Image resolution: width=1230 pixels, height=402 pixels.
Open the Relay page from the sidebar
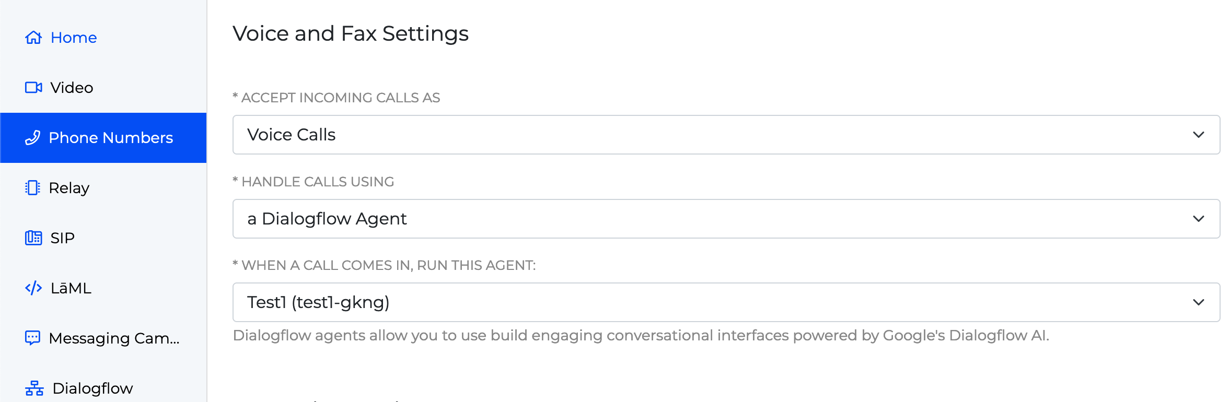pos(68,187)
